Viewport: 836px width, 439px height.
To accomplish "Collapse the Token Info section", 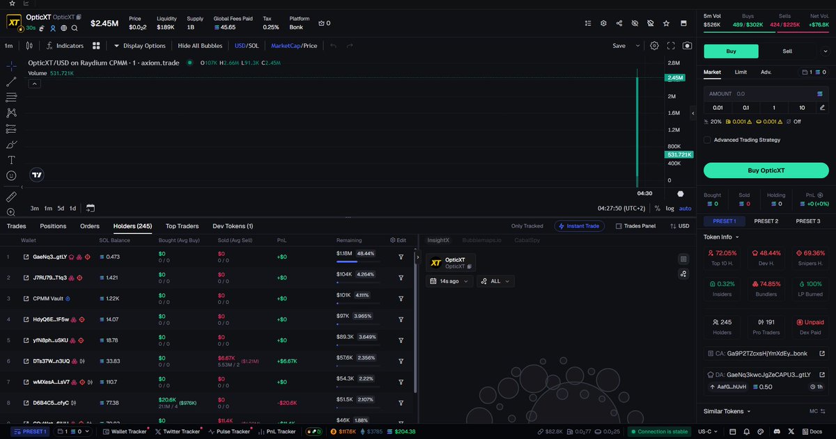I will pos(722,237).
